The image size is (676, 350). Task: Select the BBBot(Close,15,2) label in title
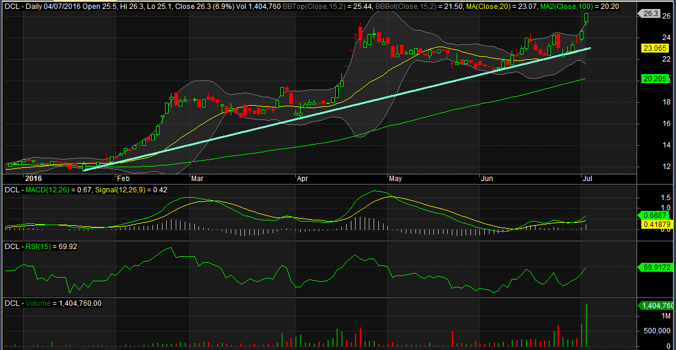pos(400,7)
